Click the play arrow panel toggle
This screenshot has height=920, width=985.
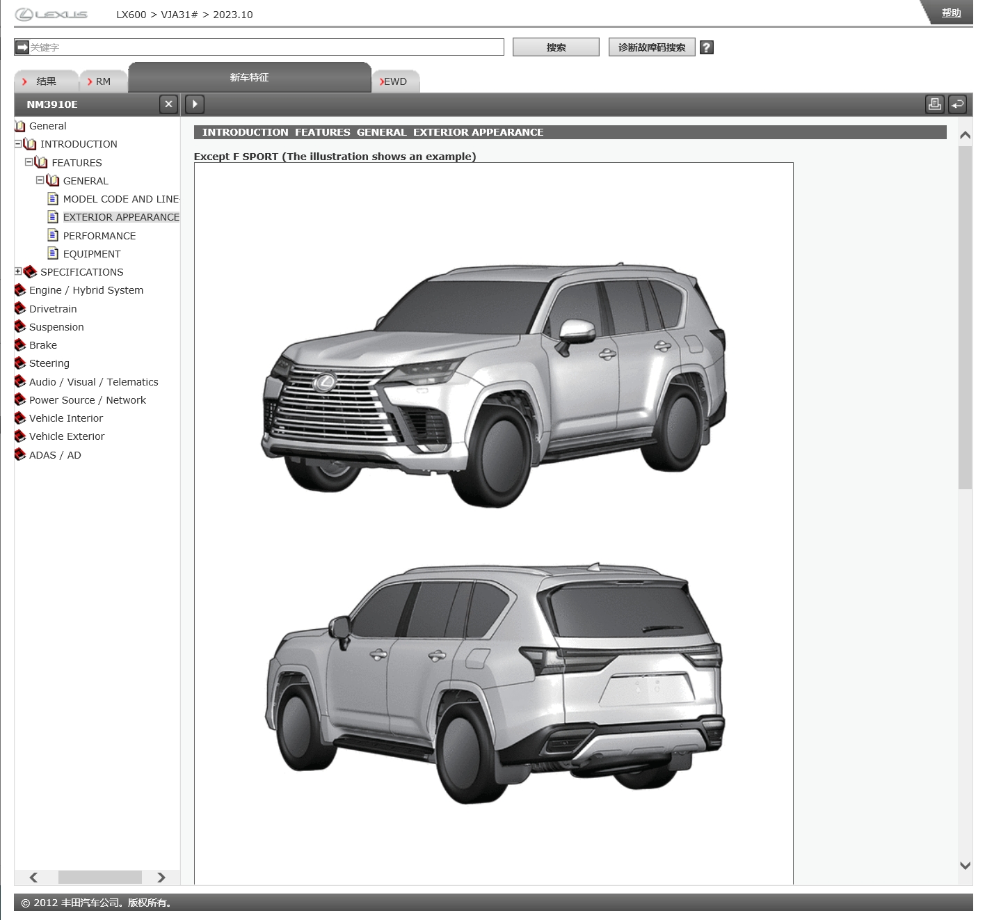coord(195,104)
